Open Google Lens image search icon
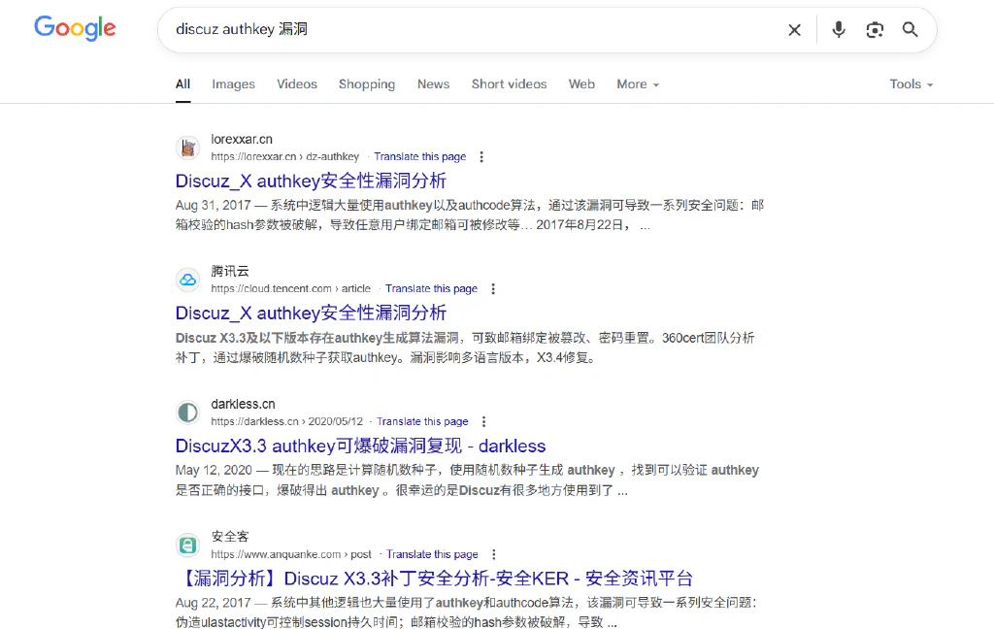 pyautogui.click(x=875, y=30)
